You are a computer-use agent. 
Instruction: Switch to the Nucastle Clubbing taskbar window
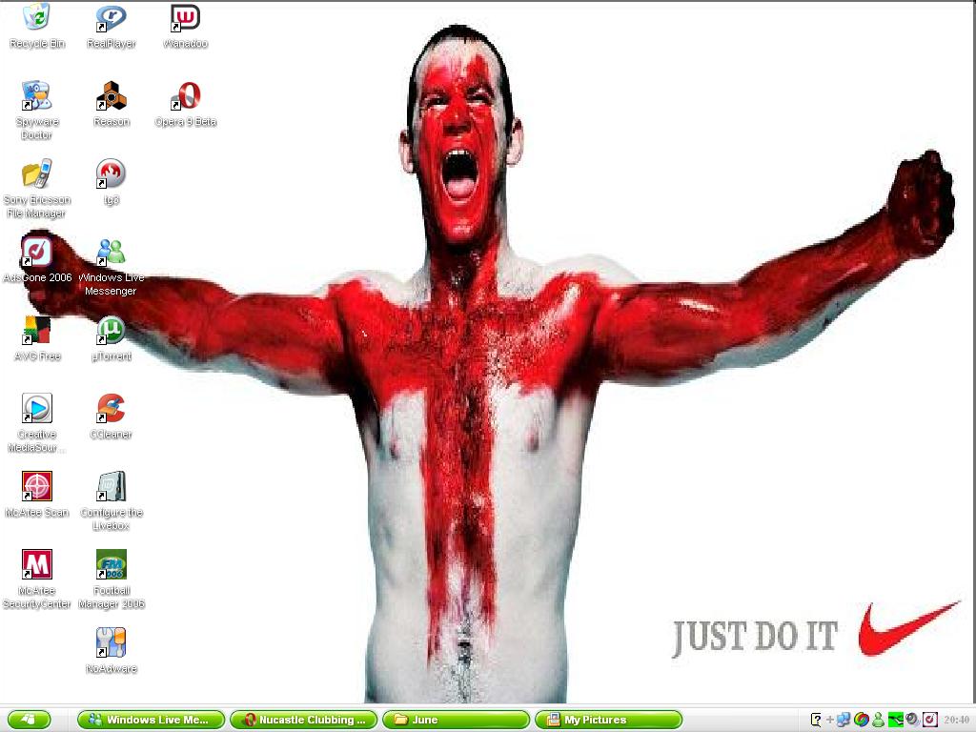304,720
